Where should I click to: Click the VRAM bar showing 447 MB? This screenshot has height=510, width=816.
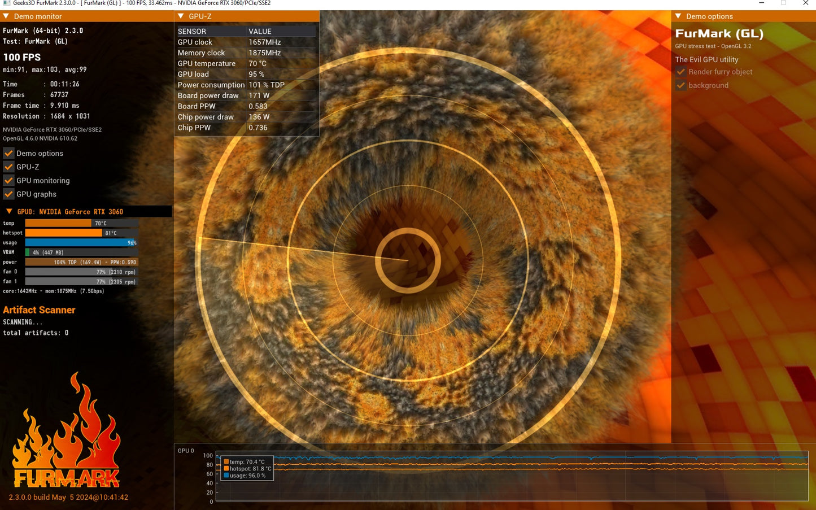tap(82, 252)
